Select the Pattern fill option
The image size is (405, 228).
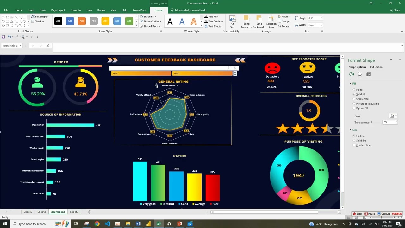click(360, 108)
